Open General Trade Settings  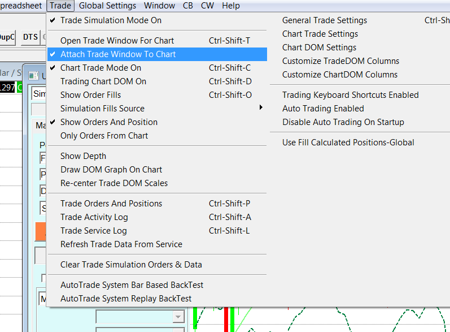tap(325, 20)
